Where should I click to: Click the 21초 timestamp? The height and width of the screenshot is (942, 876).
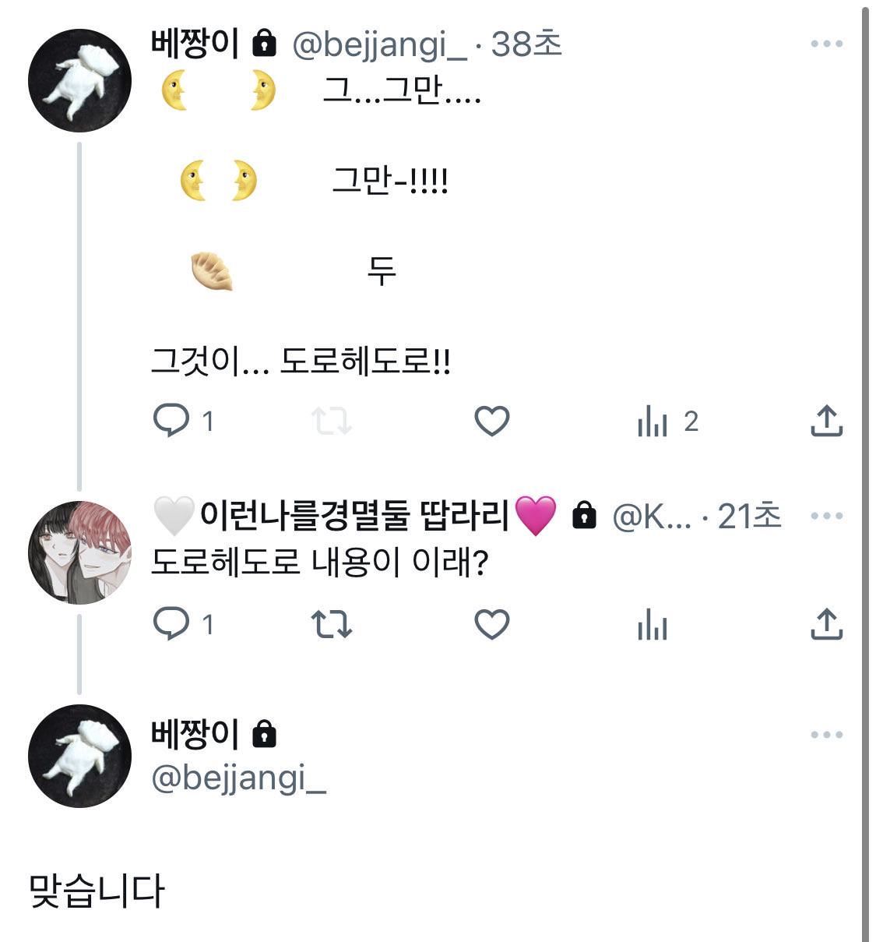point(749,516)
